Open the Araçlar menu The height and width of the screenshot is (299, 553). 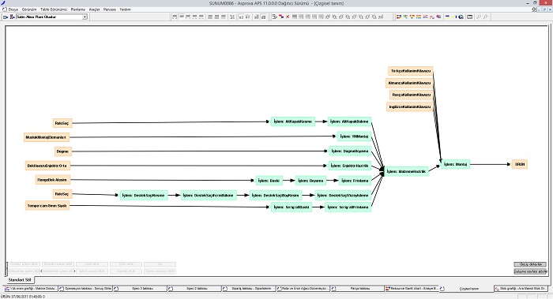click(94, 9)
